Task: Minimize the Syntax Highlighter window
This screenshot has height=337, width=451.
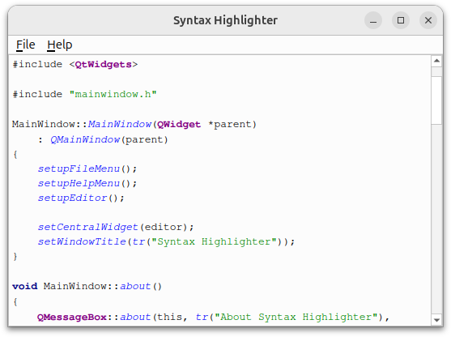Action: [373, 20]
